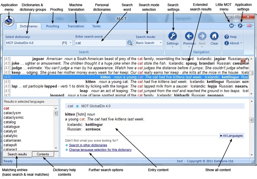Screen dimensions: 257x179
Task: Select the Contents tab
Action: tap(43, 154)
